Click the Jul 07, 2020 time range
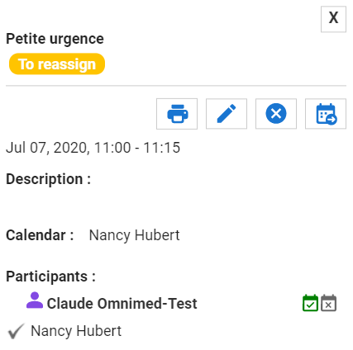Screen dimensions: 353x350 point(93,148)
